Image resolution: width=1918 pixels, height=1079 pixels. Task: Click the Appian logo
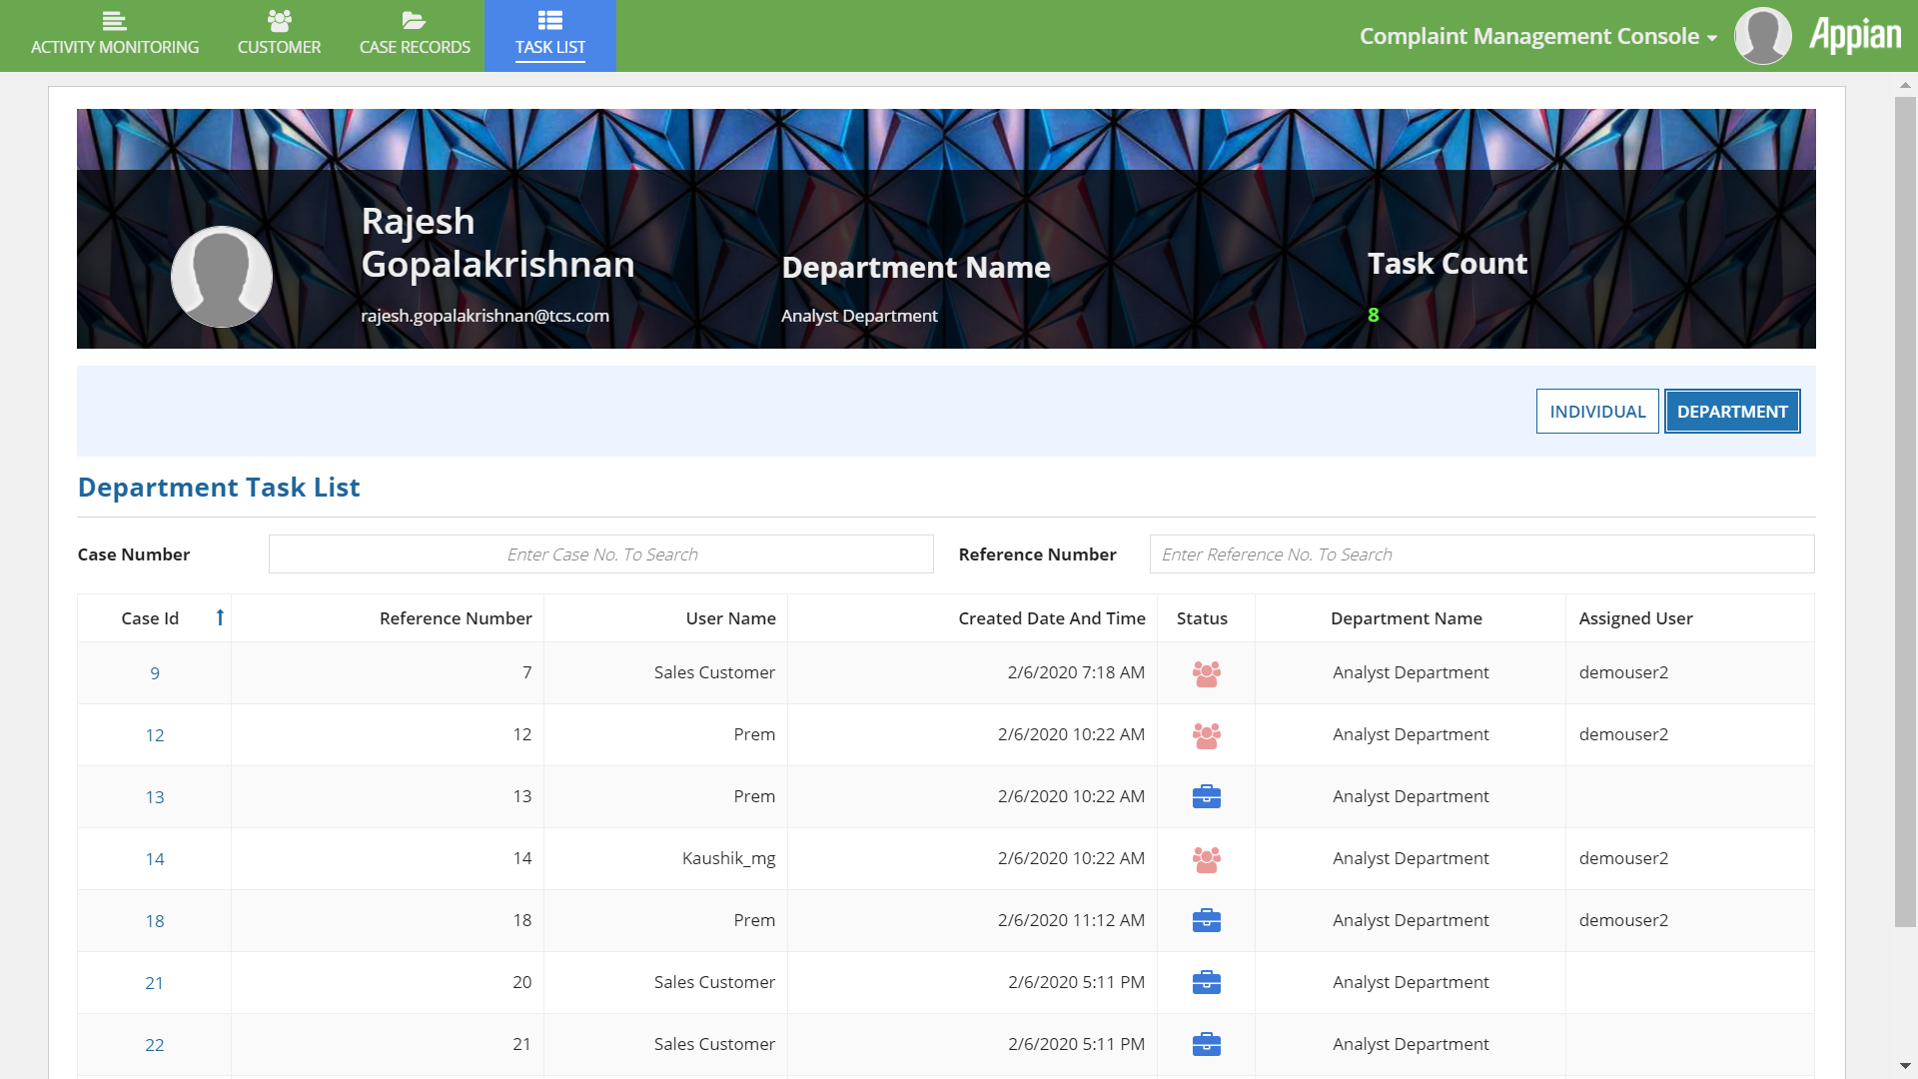pos(1855,36)
